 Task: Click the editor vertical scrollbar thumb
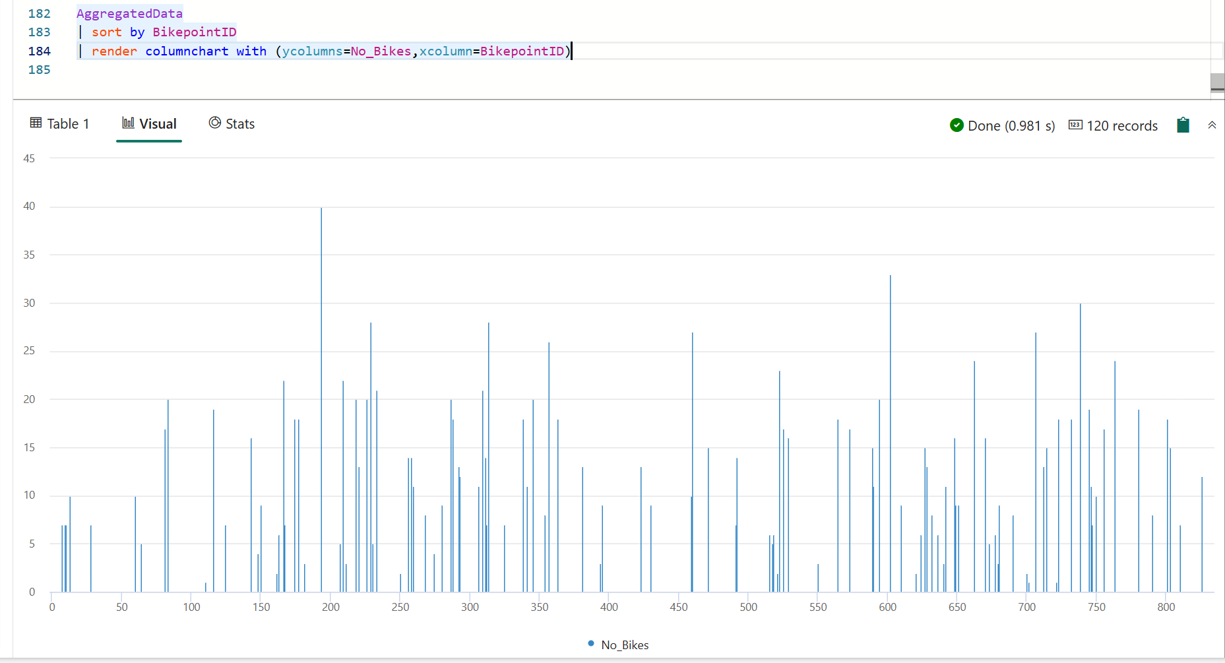[1218, 82]
